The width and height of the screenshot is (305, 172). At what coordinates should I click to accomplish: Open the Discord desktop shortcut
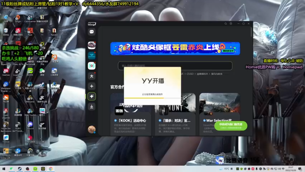pos(30,126)
